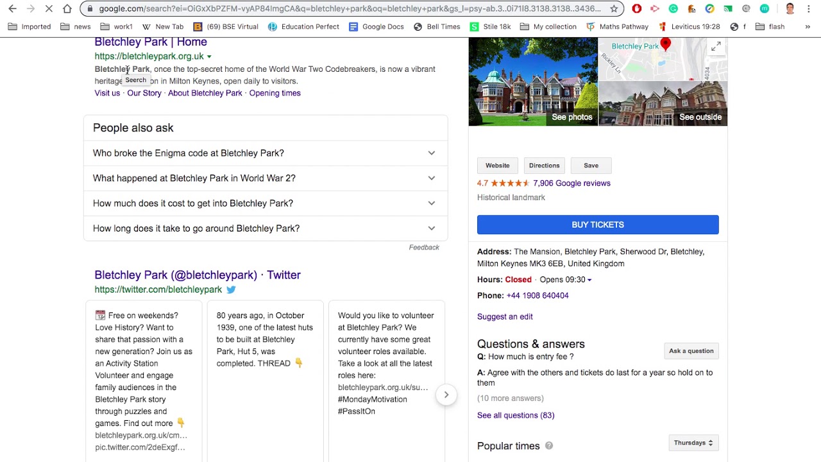Click Suggest an edit link
Screen dimensions: 821x462
[x=505, y=317]
